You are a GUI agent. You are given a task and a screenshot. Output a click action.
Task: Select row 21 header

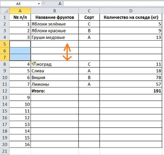click(x=5, y=151)
